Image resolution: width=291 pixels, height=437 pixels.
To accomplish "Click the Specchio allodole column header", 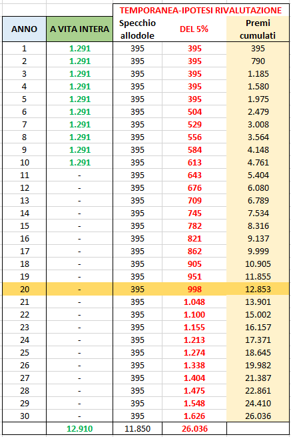I will point(137,29).
